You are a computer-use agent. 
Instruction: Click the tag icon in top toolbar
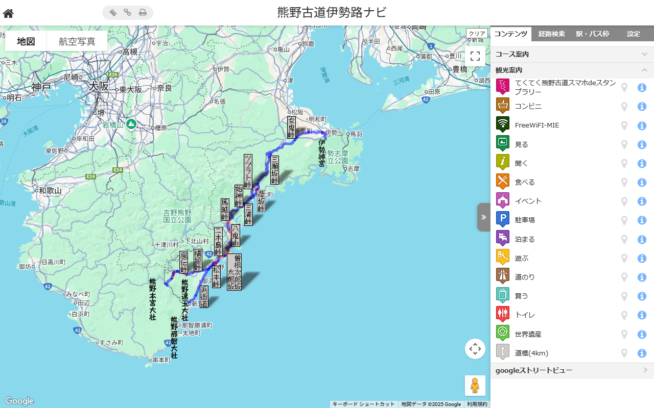coord(113,13)
